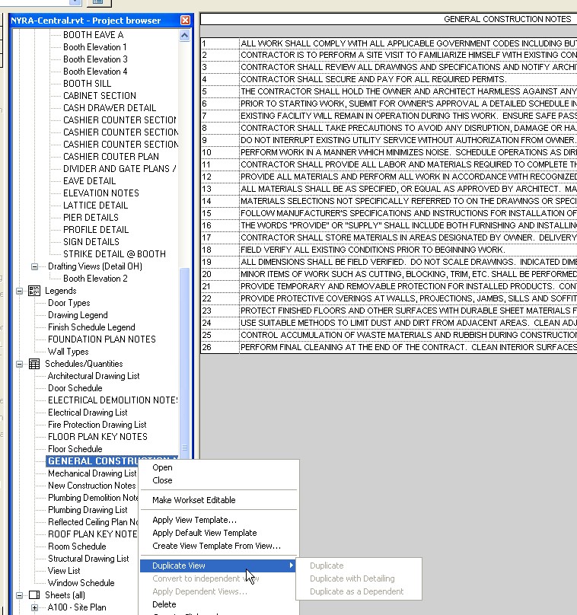Select ELEVATION NOTES view
The height and width of the screenshot is (615, 577).
click(x=101, y=193)
